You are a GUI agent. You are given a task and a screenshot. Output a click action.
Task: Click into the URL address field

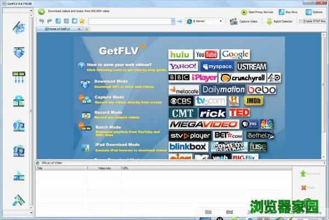pyautogui.click(x=130, y=21)
